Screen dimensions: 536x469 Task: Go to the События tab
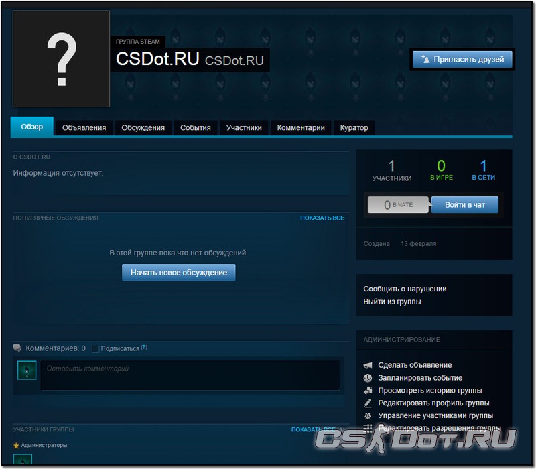(x=196, y=128)
